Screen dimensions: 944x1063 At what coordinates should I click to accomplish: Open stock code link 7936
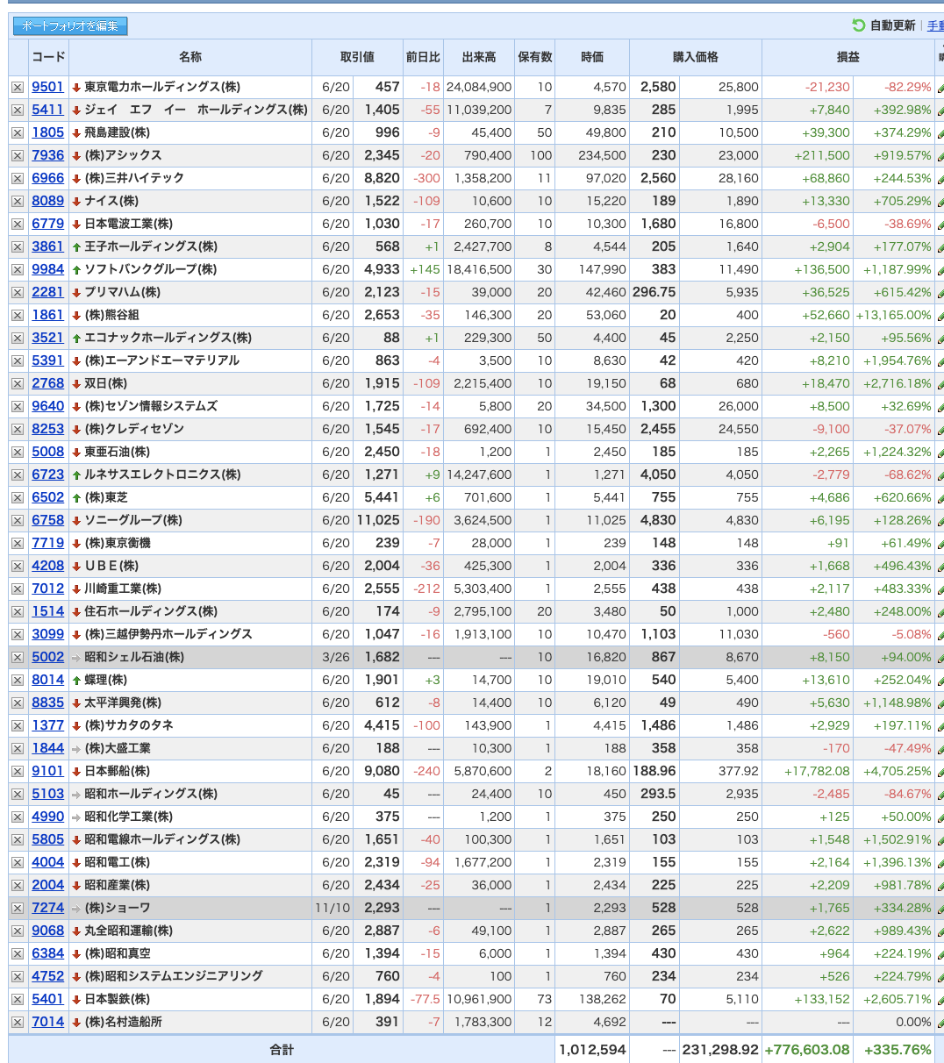48,155
